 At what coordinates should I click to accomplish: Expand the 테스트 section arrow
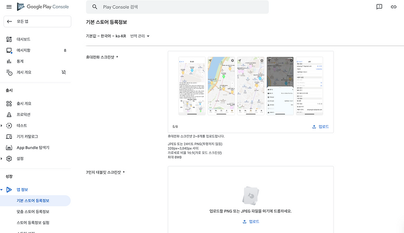pyautogui.click(x=2, y=126)
